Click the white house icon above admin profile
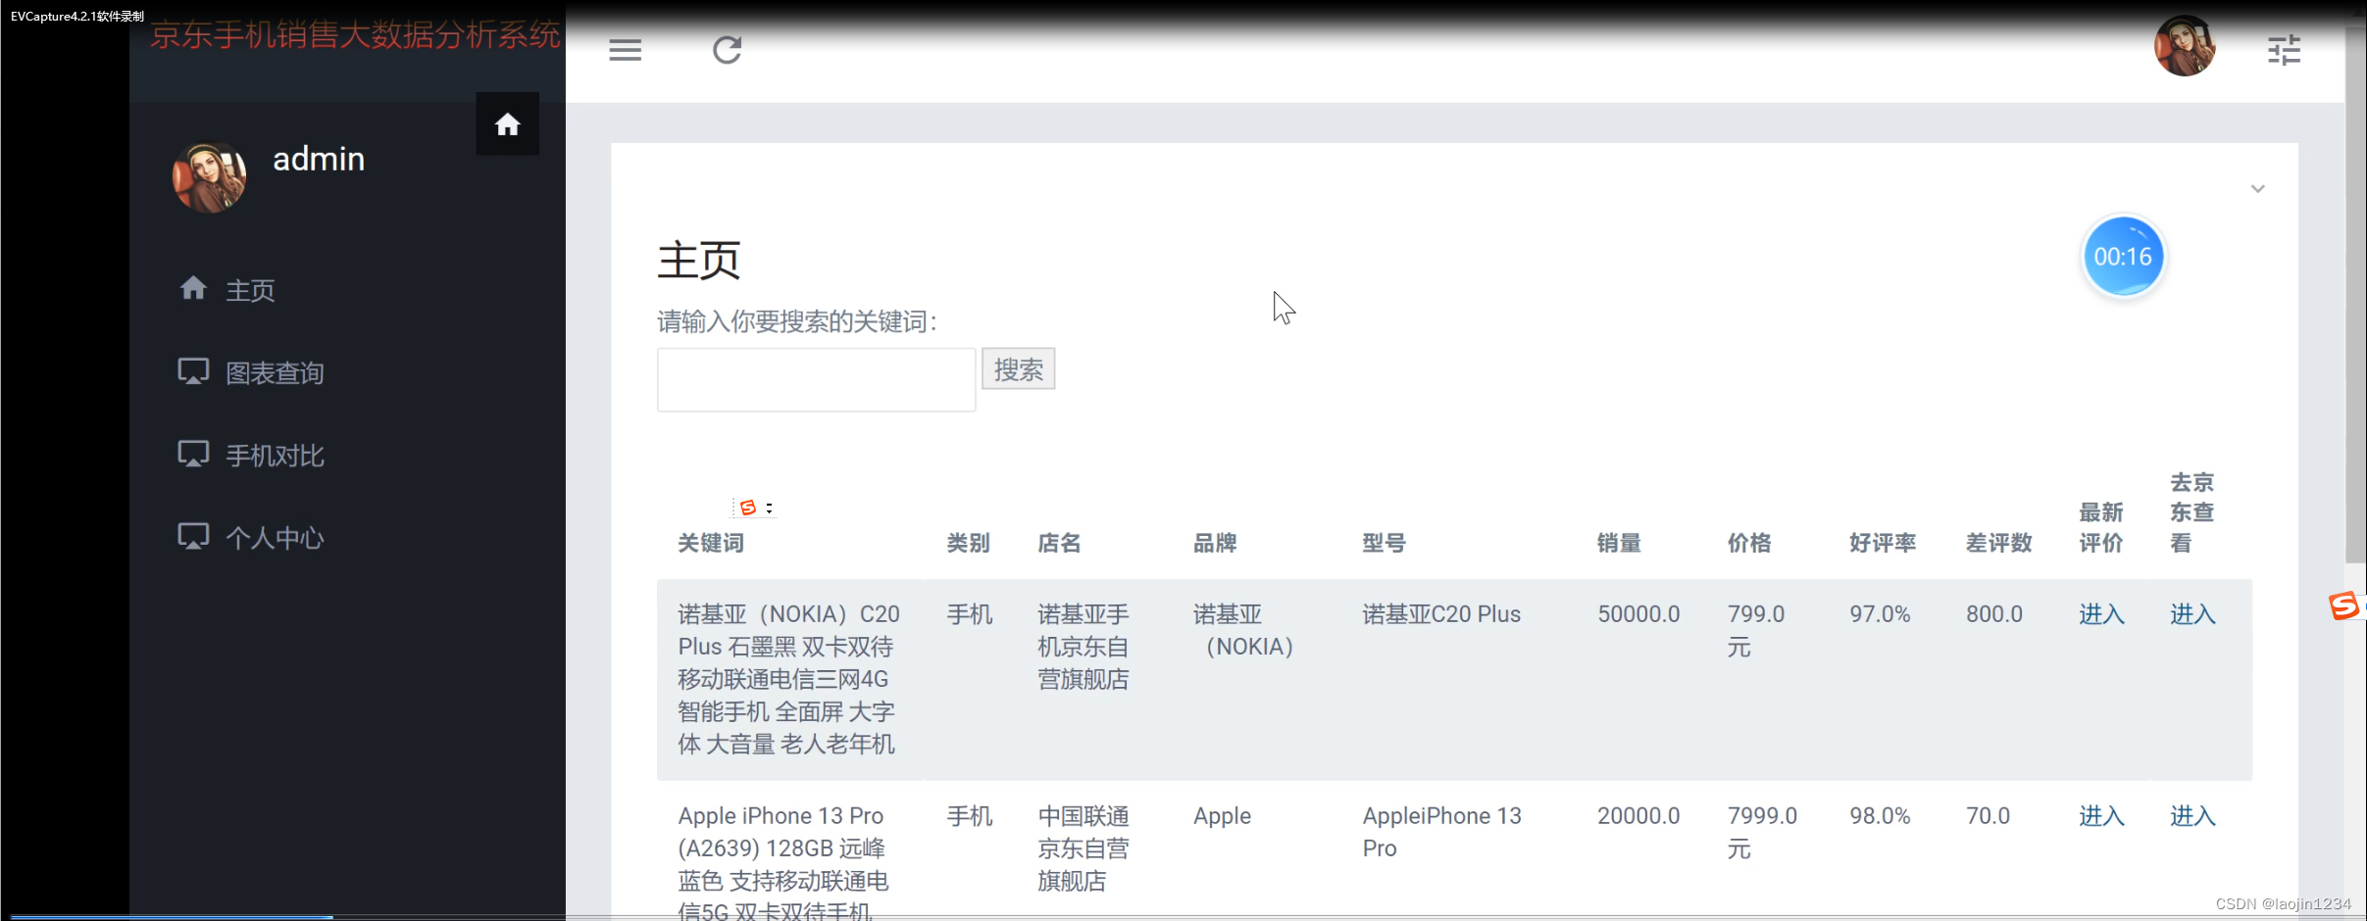Viewport: 2367px width, 921px height. click(x=507, y=123)
